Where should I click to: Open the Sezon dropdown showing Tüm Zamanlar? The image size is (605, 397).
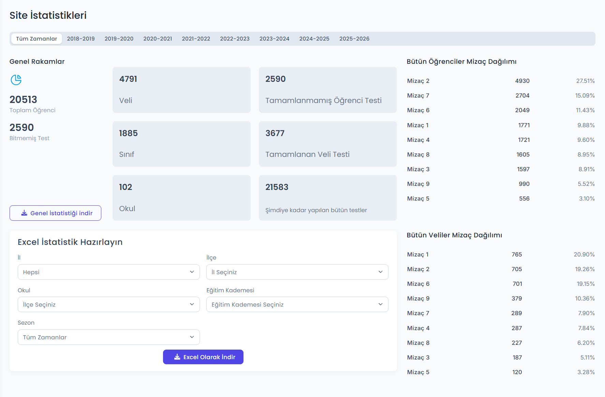pos(108,337)
